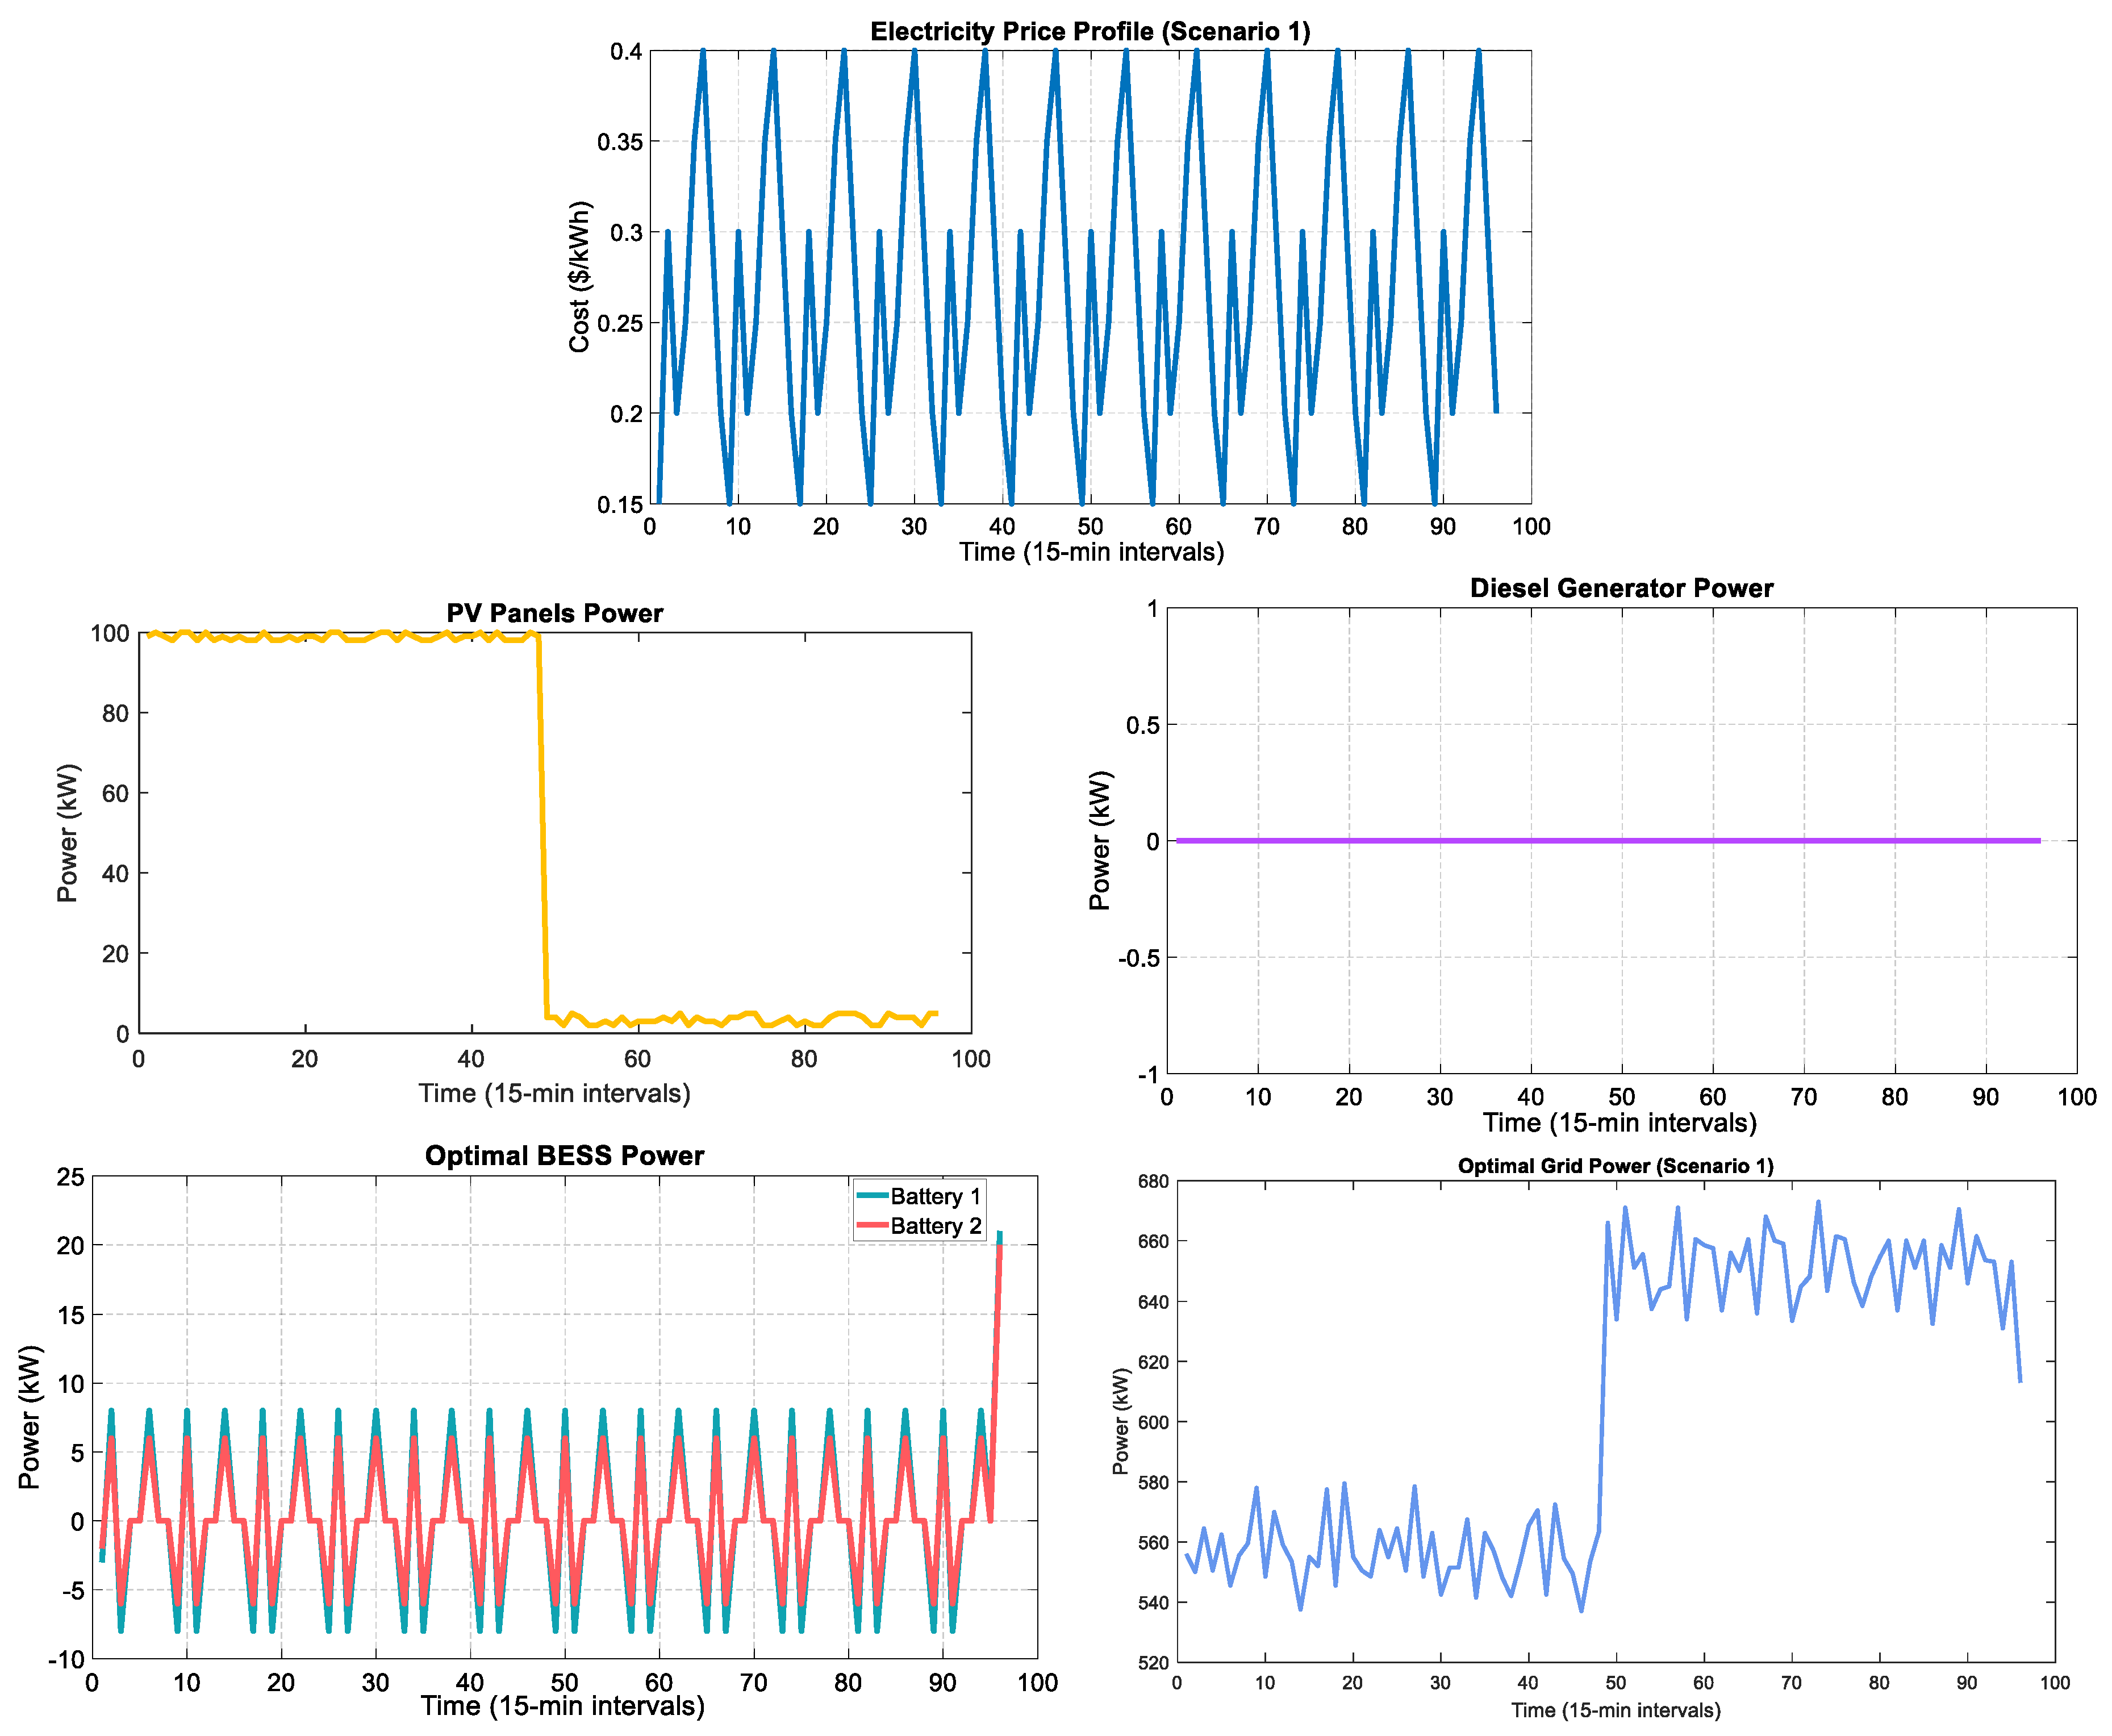The height and width of the screenshot is (1736, 2112).
Task: Click the 25 tick on BESS power axis
Action: pos(71,1177)
